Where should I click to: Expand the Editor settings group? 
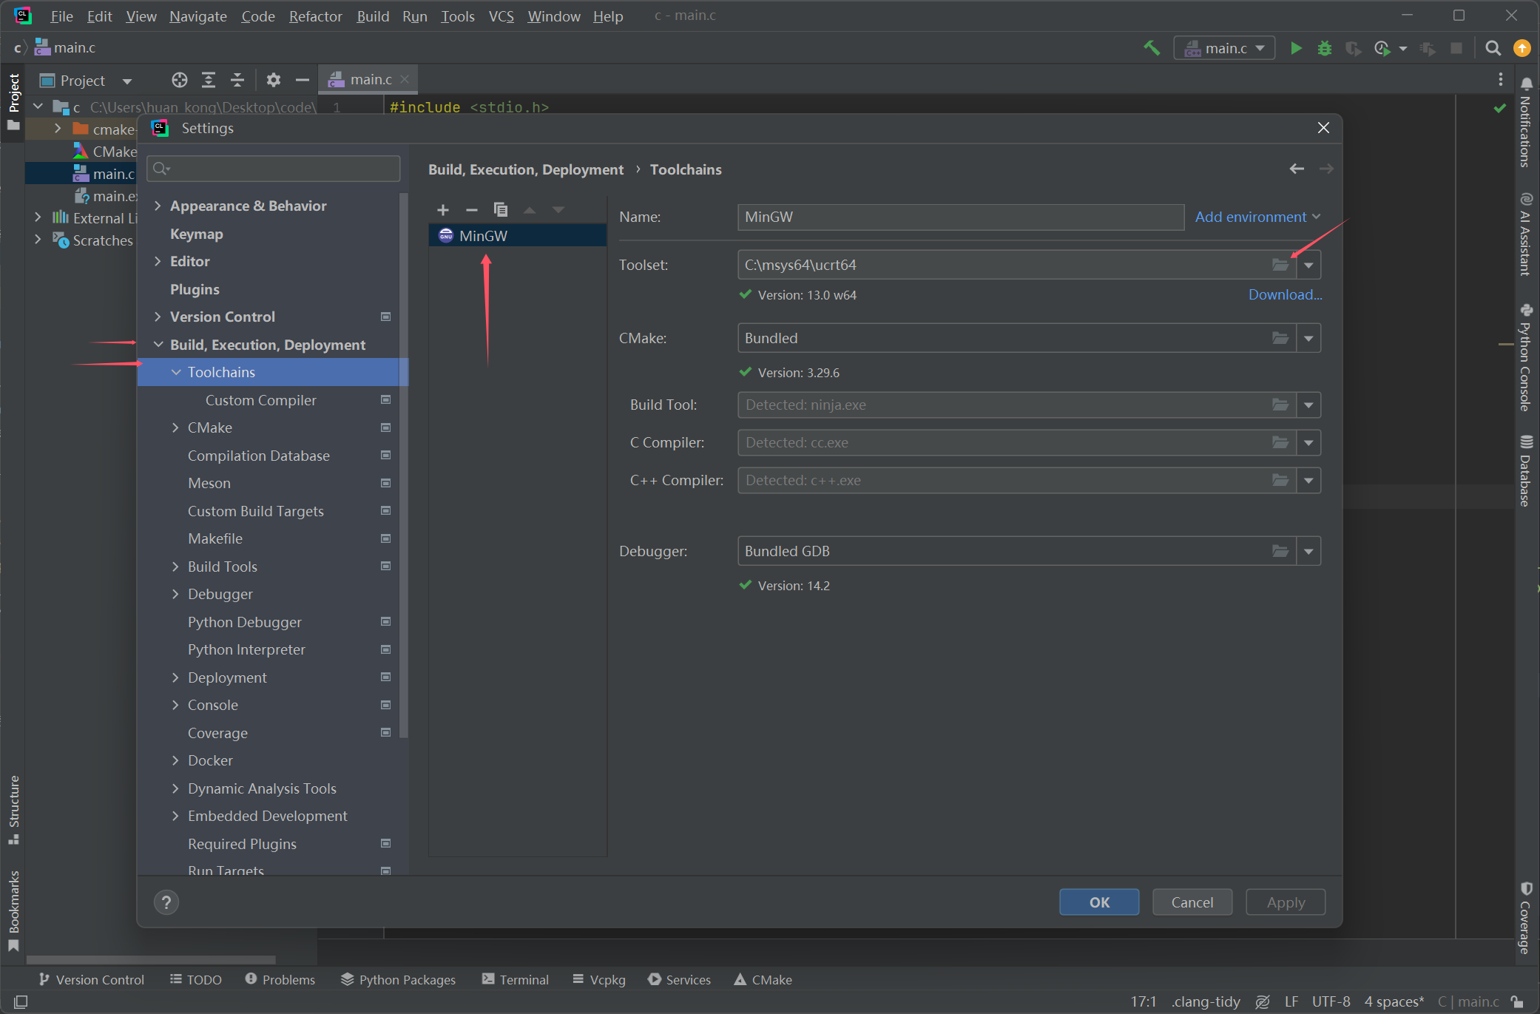(x=158, y=261)
